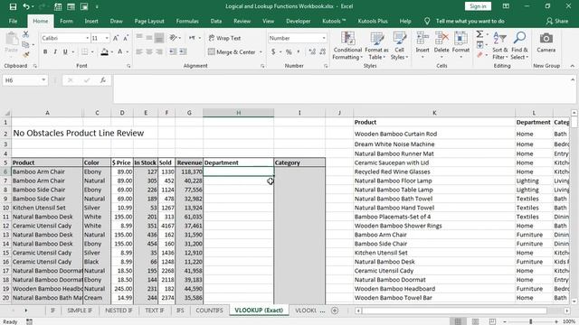Click the Page Layout view status icon
The image size is (579, 325).
click(x=475, y=321)
